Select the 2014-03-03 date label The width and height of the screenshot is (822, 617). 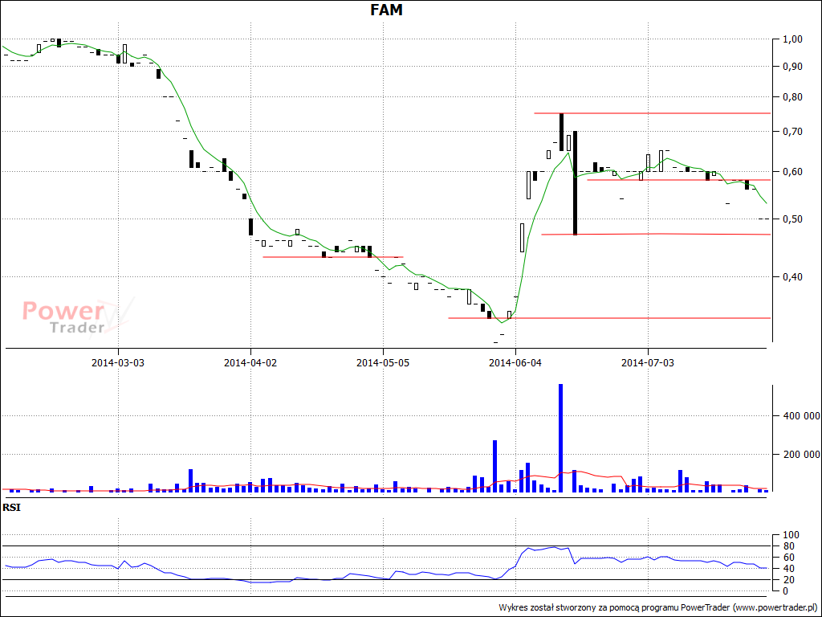click(118, 362)
